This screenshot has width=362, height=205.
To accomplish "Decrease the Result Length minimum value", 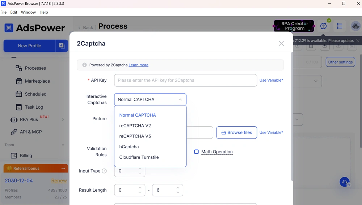I will click(140, 193).
